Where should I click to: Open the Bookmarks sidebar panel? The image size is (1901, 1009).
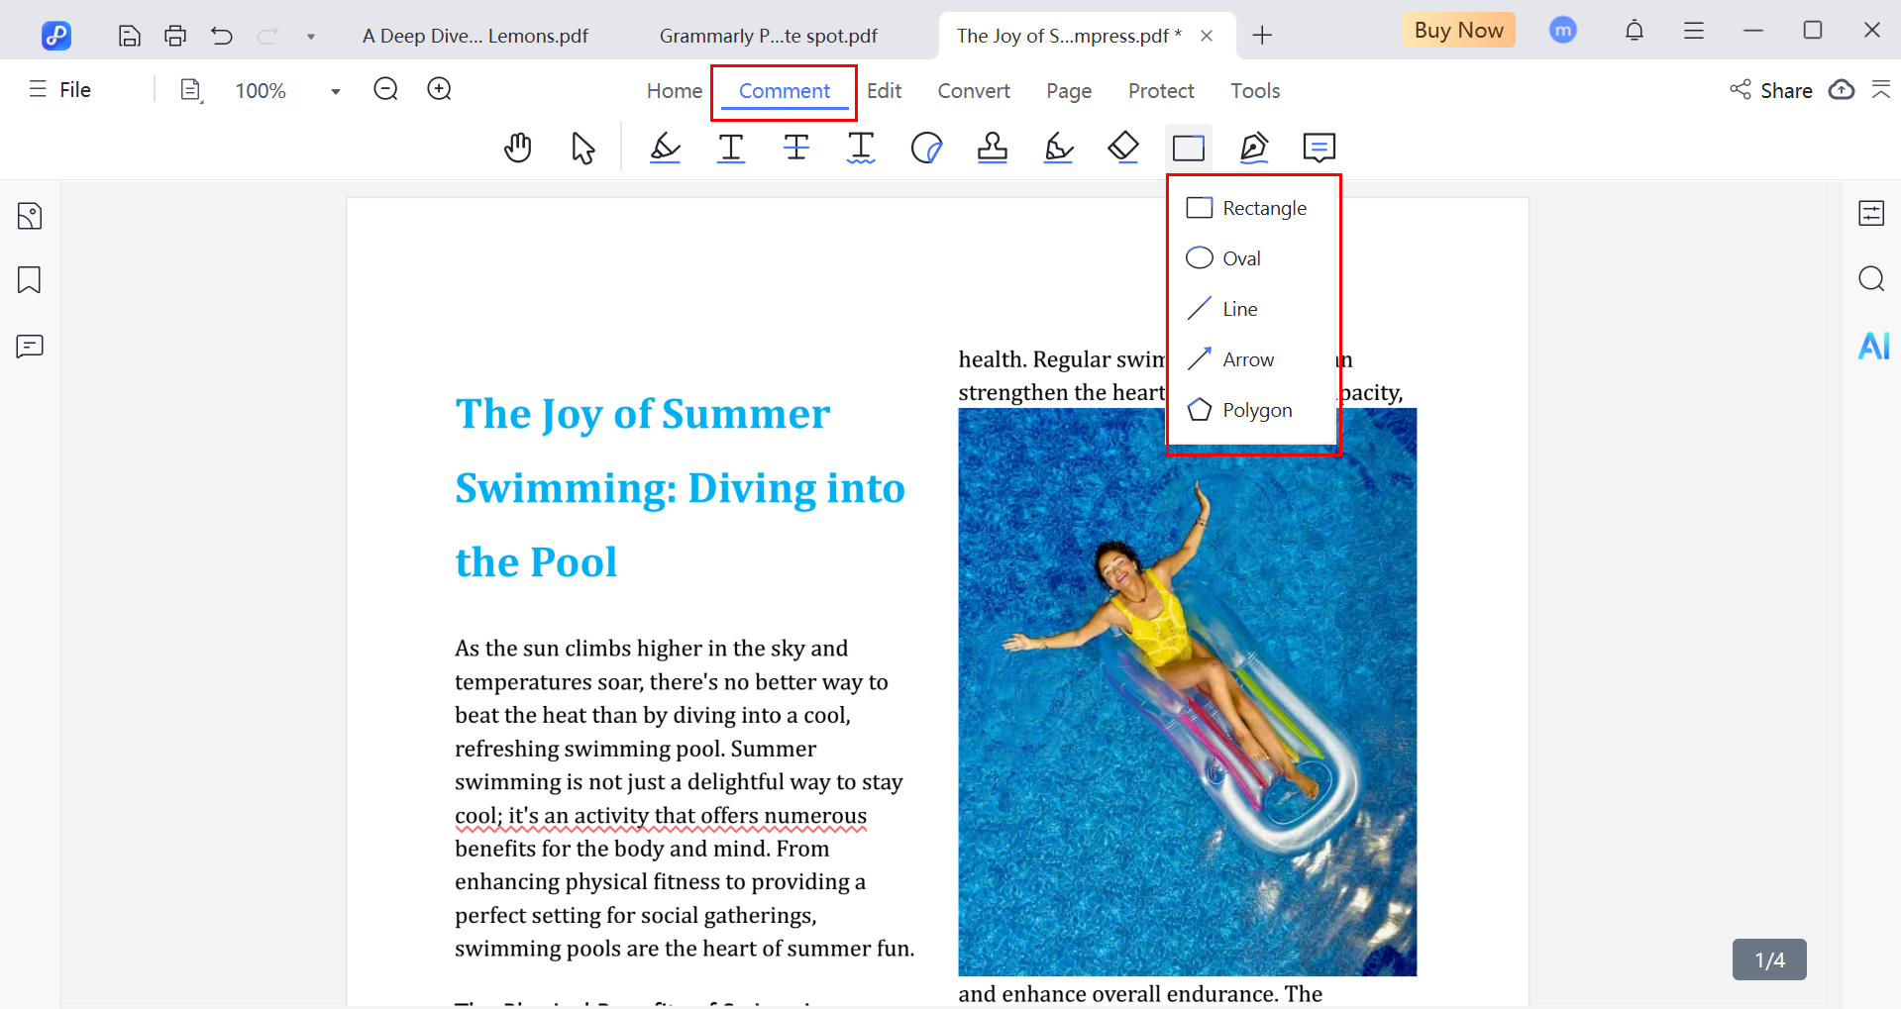click(x=30, y=280)
